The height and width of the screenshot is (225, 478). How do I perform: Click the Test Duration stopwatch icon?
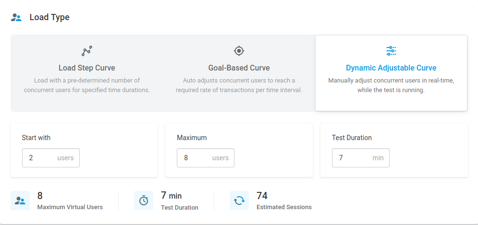coord(144,201)
